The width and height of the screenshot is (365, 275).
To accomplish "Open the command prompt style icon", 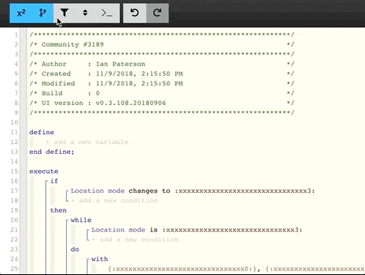I will click(x=106, y=13).
